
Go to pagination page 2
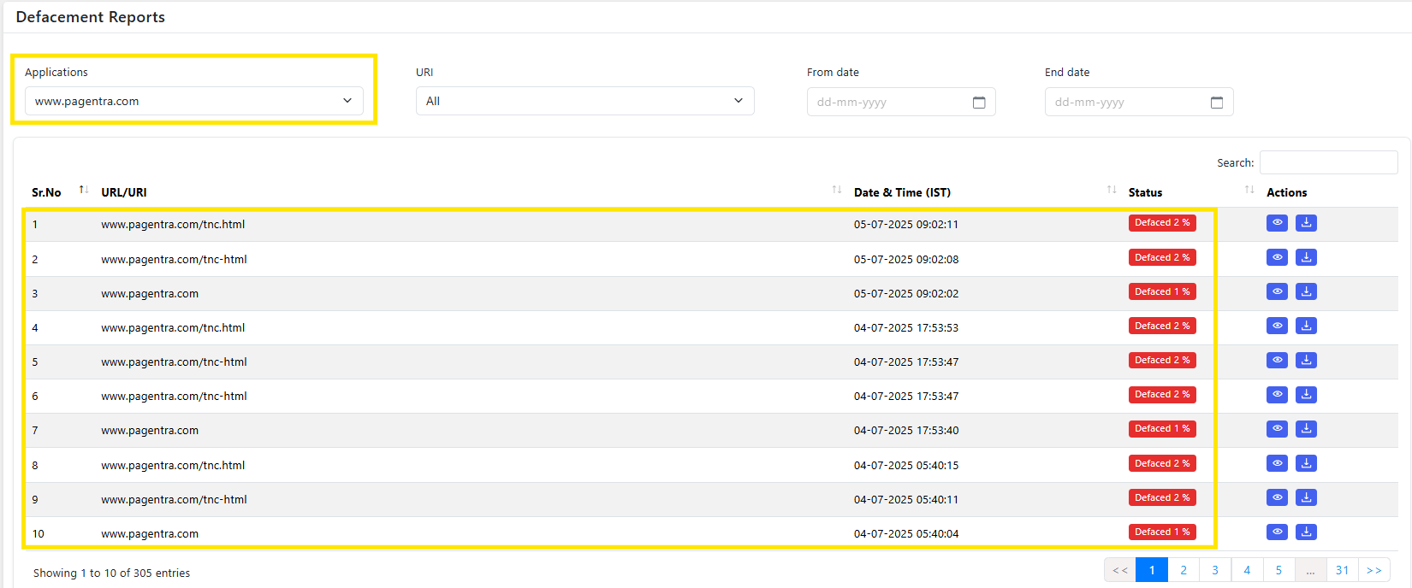coord(1184,570)
